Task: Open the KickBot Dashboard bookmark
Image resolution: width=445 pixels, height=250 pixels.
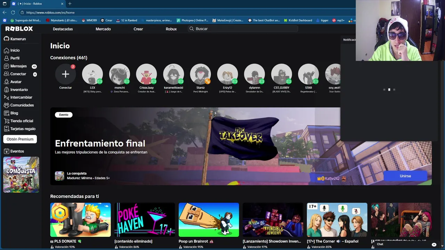Action: tap(298, 20)
